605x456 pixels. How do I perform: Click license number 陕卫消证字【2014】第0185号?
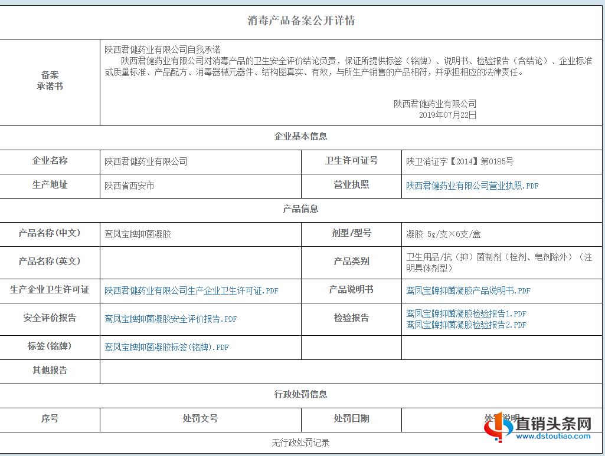(460, 162)
